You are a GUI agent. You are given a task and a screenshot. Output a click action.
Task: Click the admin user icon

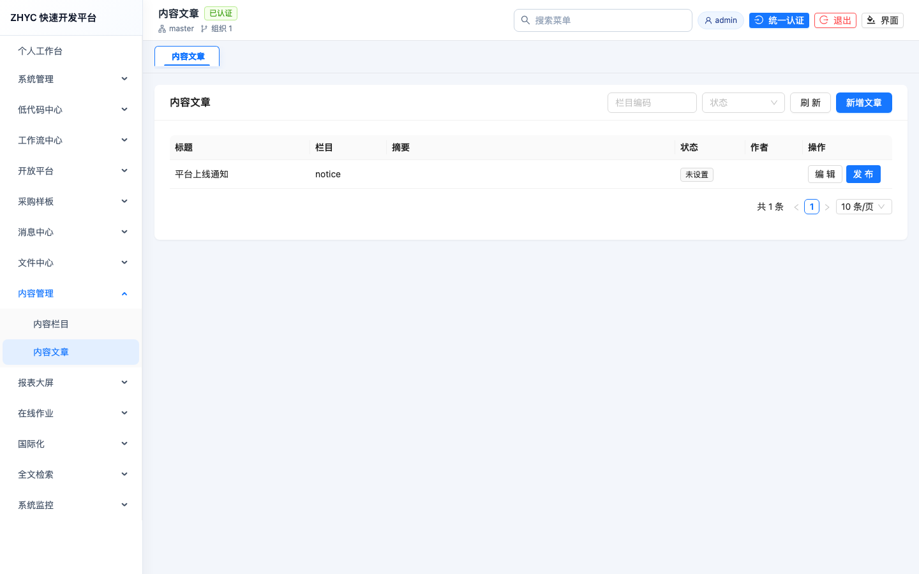pyautogui.click(x=708, y=20)
